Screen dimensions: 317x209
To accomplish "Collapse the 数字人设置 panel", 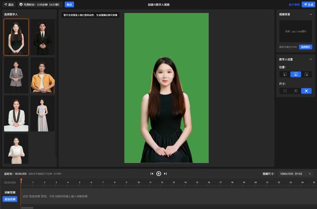I will (310, 59).
